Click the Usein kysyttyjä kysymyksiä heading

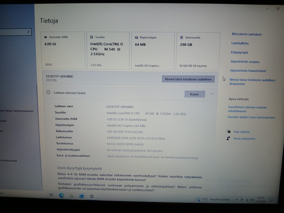coord(79,168)
